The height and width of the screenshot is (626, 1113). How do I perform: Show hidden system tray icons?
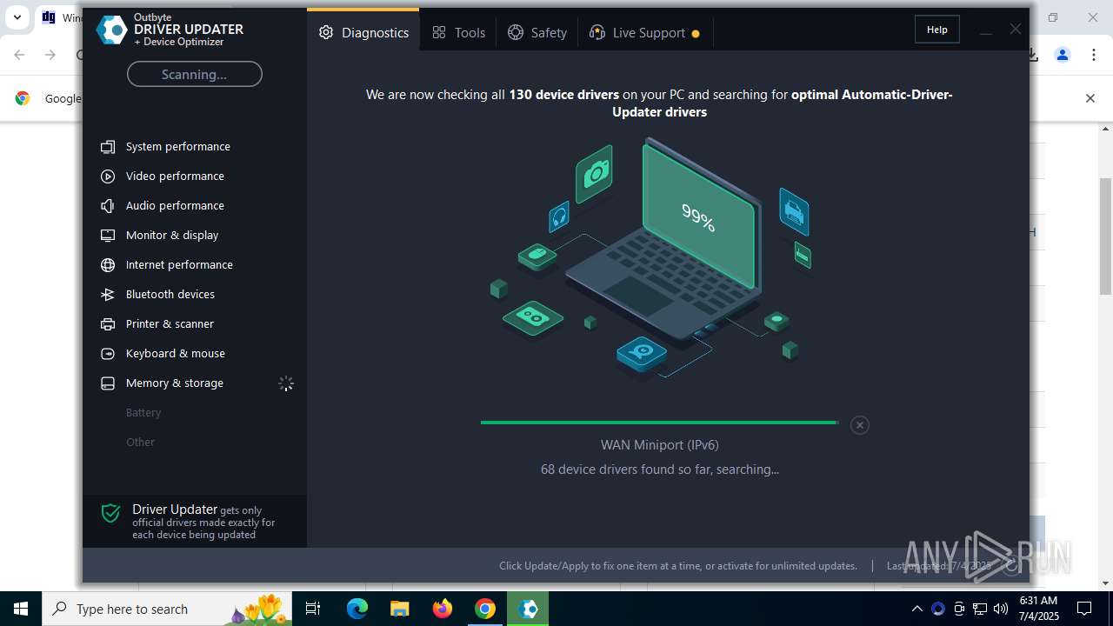pyautogui.click(x=916, y=609)
